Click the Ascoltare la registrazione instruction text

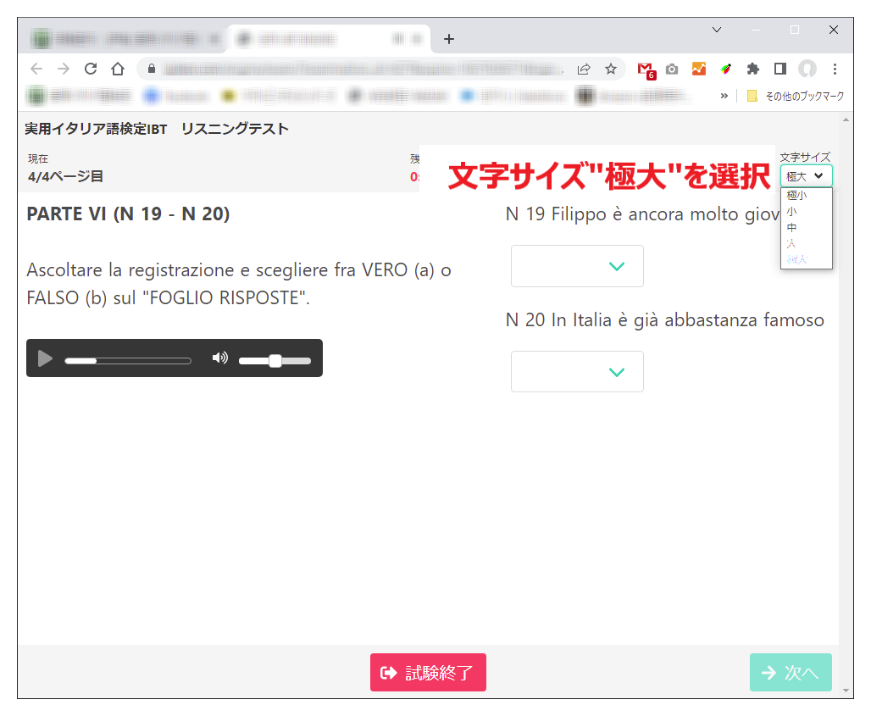[239, 284]
